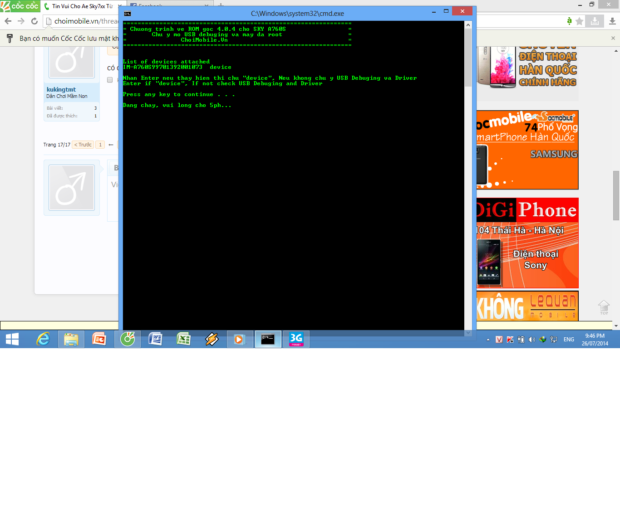Bookmark this page with the star icon
Screen dimensions: 620x505
[580, 21]
